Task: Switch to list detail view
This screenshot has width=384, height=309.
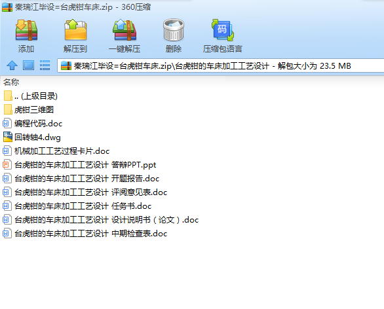Action: tap(45, 65)
